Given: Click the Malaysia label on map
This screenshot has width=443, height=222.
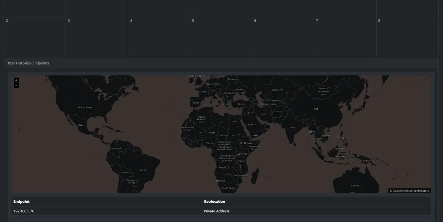Looking at the screenshot, I should coord(338,148).
